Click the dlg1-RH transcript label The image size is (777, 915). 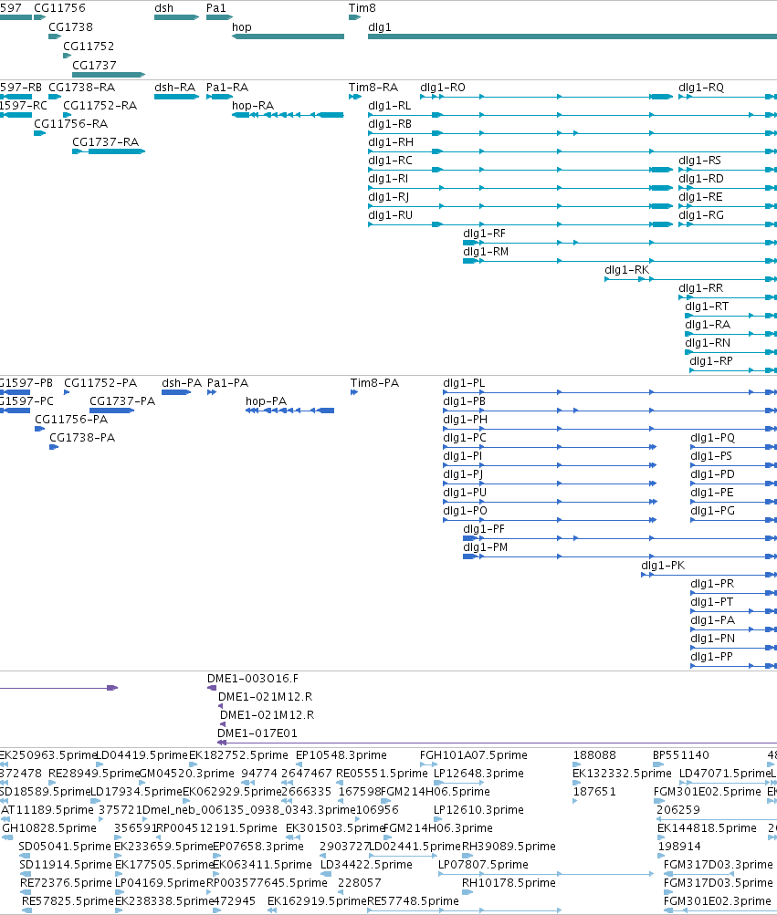391,141
